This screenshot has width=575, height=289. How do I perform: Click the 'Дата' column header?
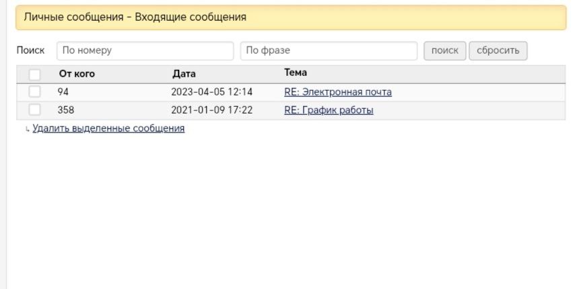[x=184, y=74]
